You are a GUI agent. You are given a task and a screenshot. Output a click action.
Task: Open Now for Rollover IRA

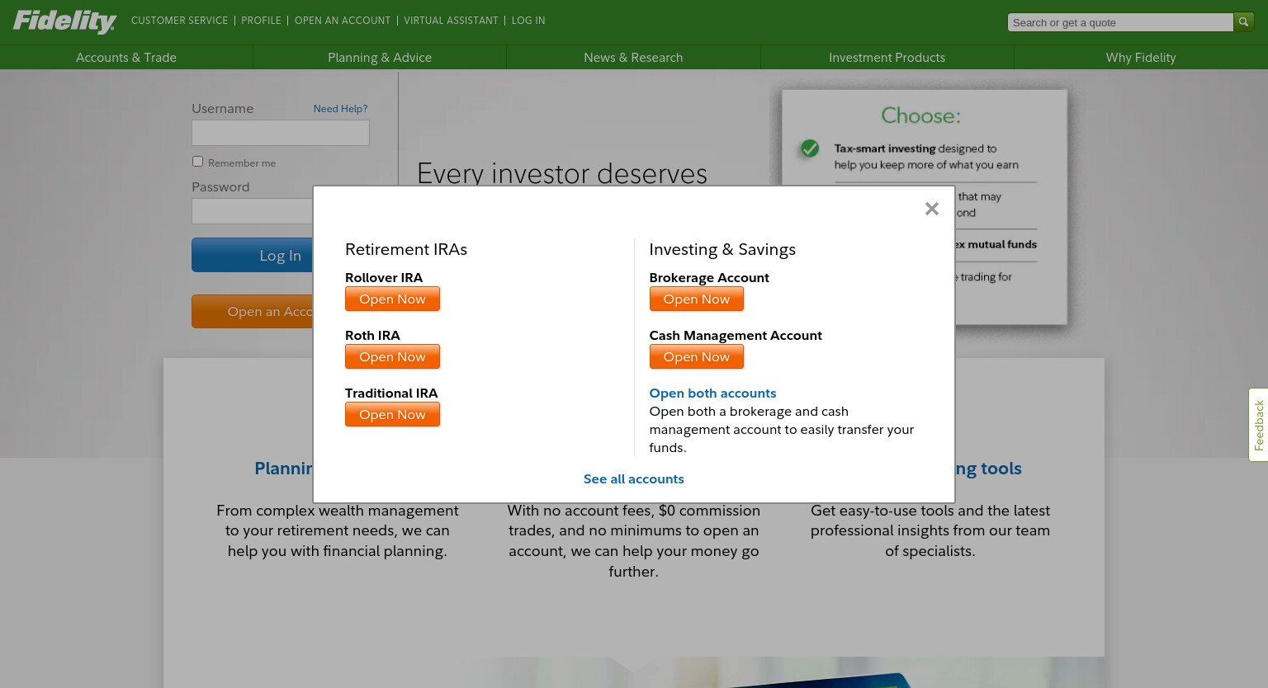point(392,299)
